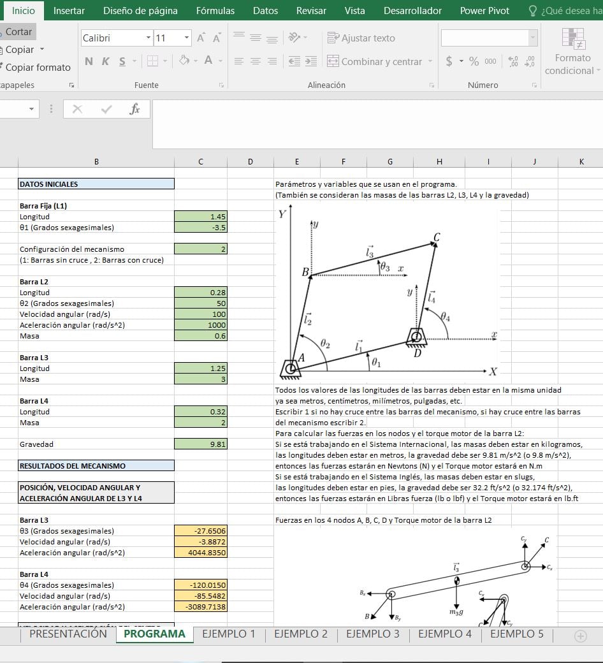Increase font size with large A icon
This screenshot has width=603, height=663.
[201, 38]
